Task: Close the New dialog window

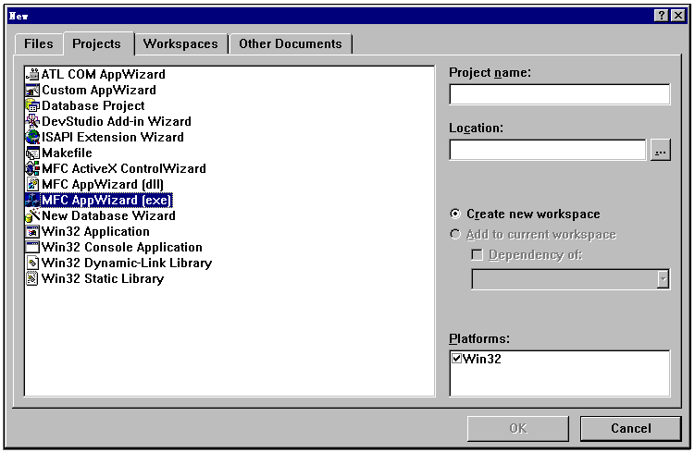Action: coord(678,16)
